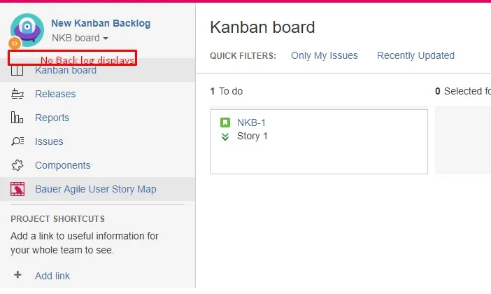Image resolution: width=491 pixels, height=294 pixels.
Task: Click the Issues search icon
Action: pos(18,142)
